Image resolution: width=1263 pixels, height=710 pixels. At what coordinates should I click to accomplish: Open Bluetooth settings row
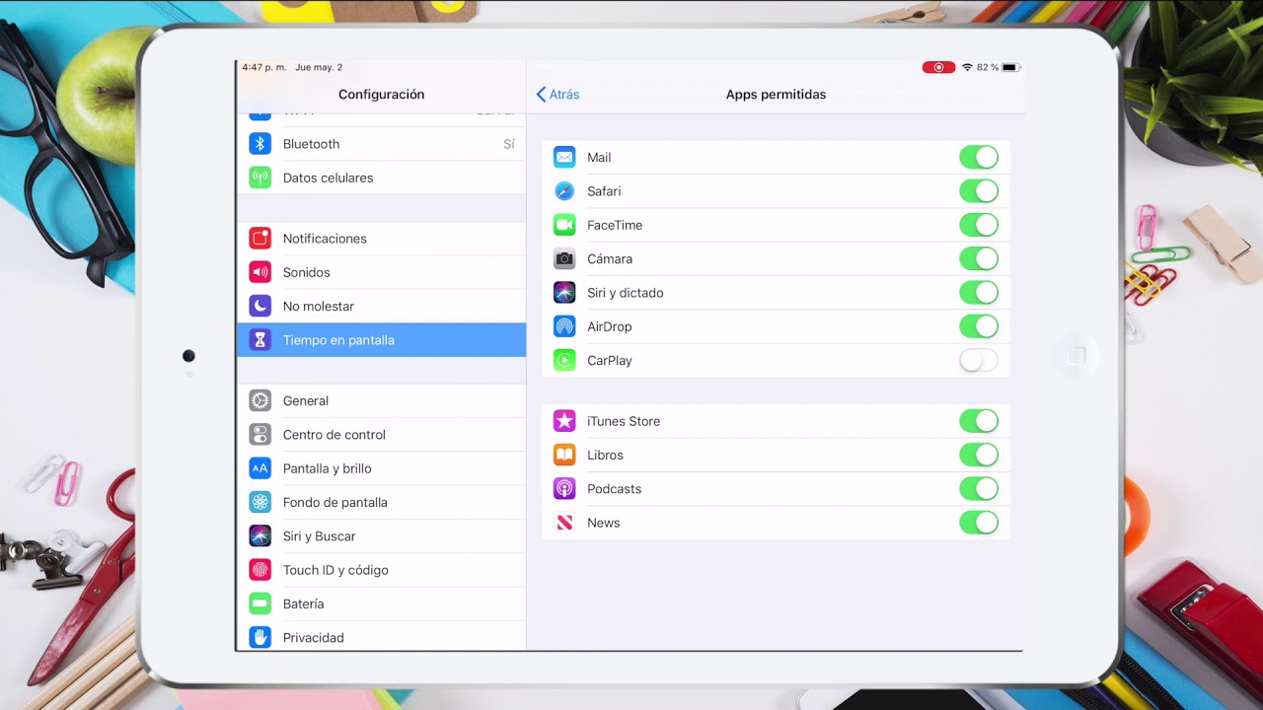382,144
